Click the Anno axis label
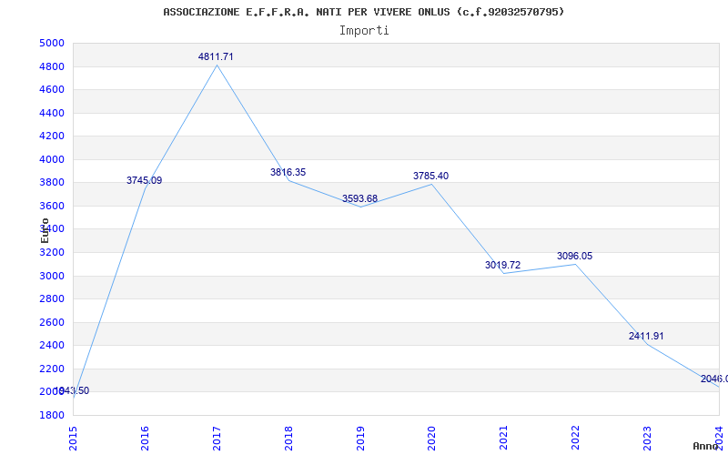The height and width of the screenshot is (455, 728). point(706,446)
